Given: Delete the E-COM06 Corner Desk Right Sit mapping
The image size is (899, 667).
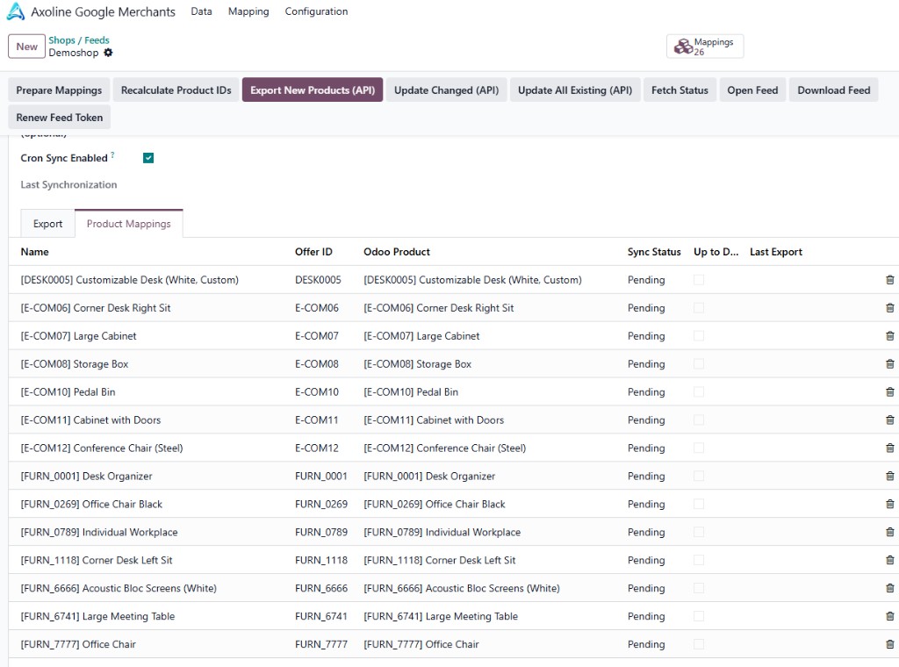Looking at the screenshot, I should (x=889, y=308).
